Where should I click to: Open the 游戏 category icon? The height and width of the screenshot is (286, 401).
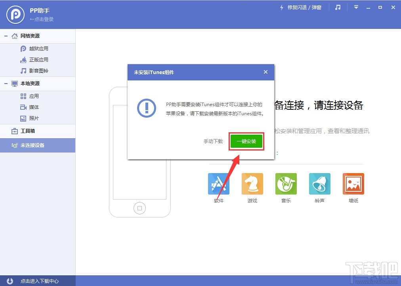click(x=252, y=183)
